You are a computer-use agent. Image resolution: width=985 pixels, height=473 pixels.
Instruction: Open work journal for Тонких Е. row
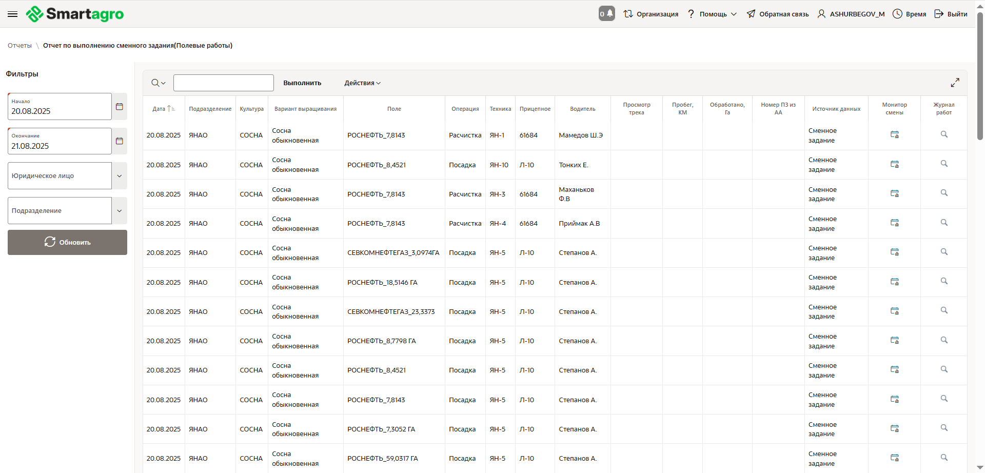point(943,164)
